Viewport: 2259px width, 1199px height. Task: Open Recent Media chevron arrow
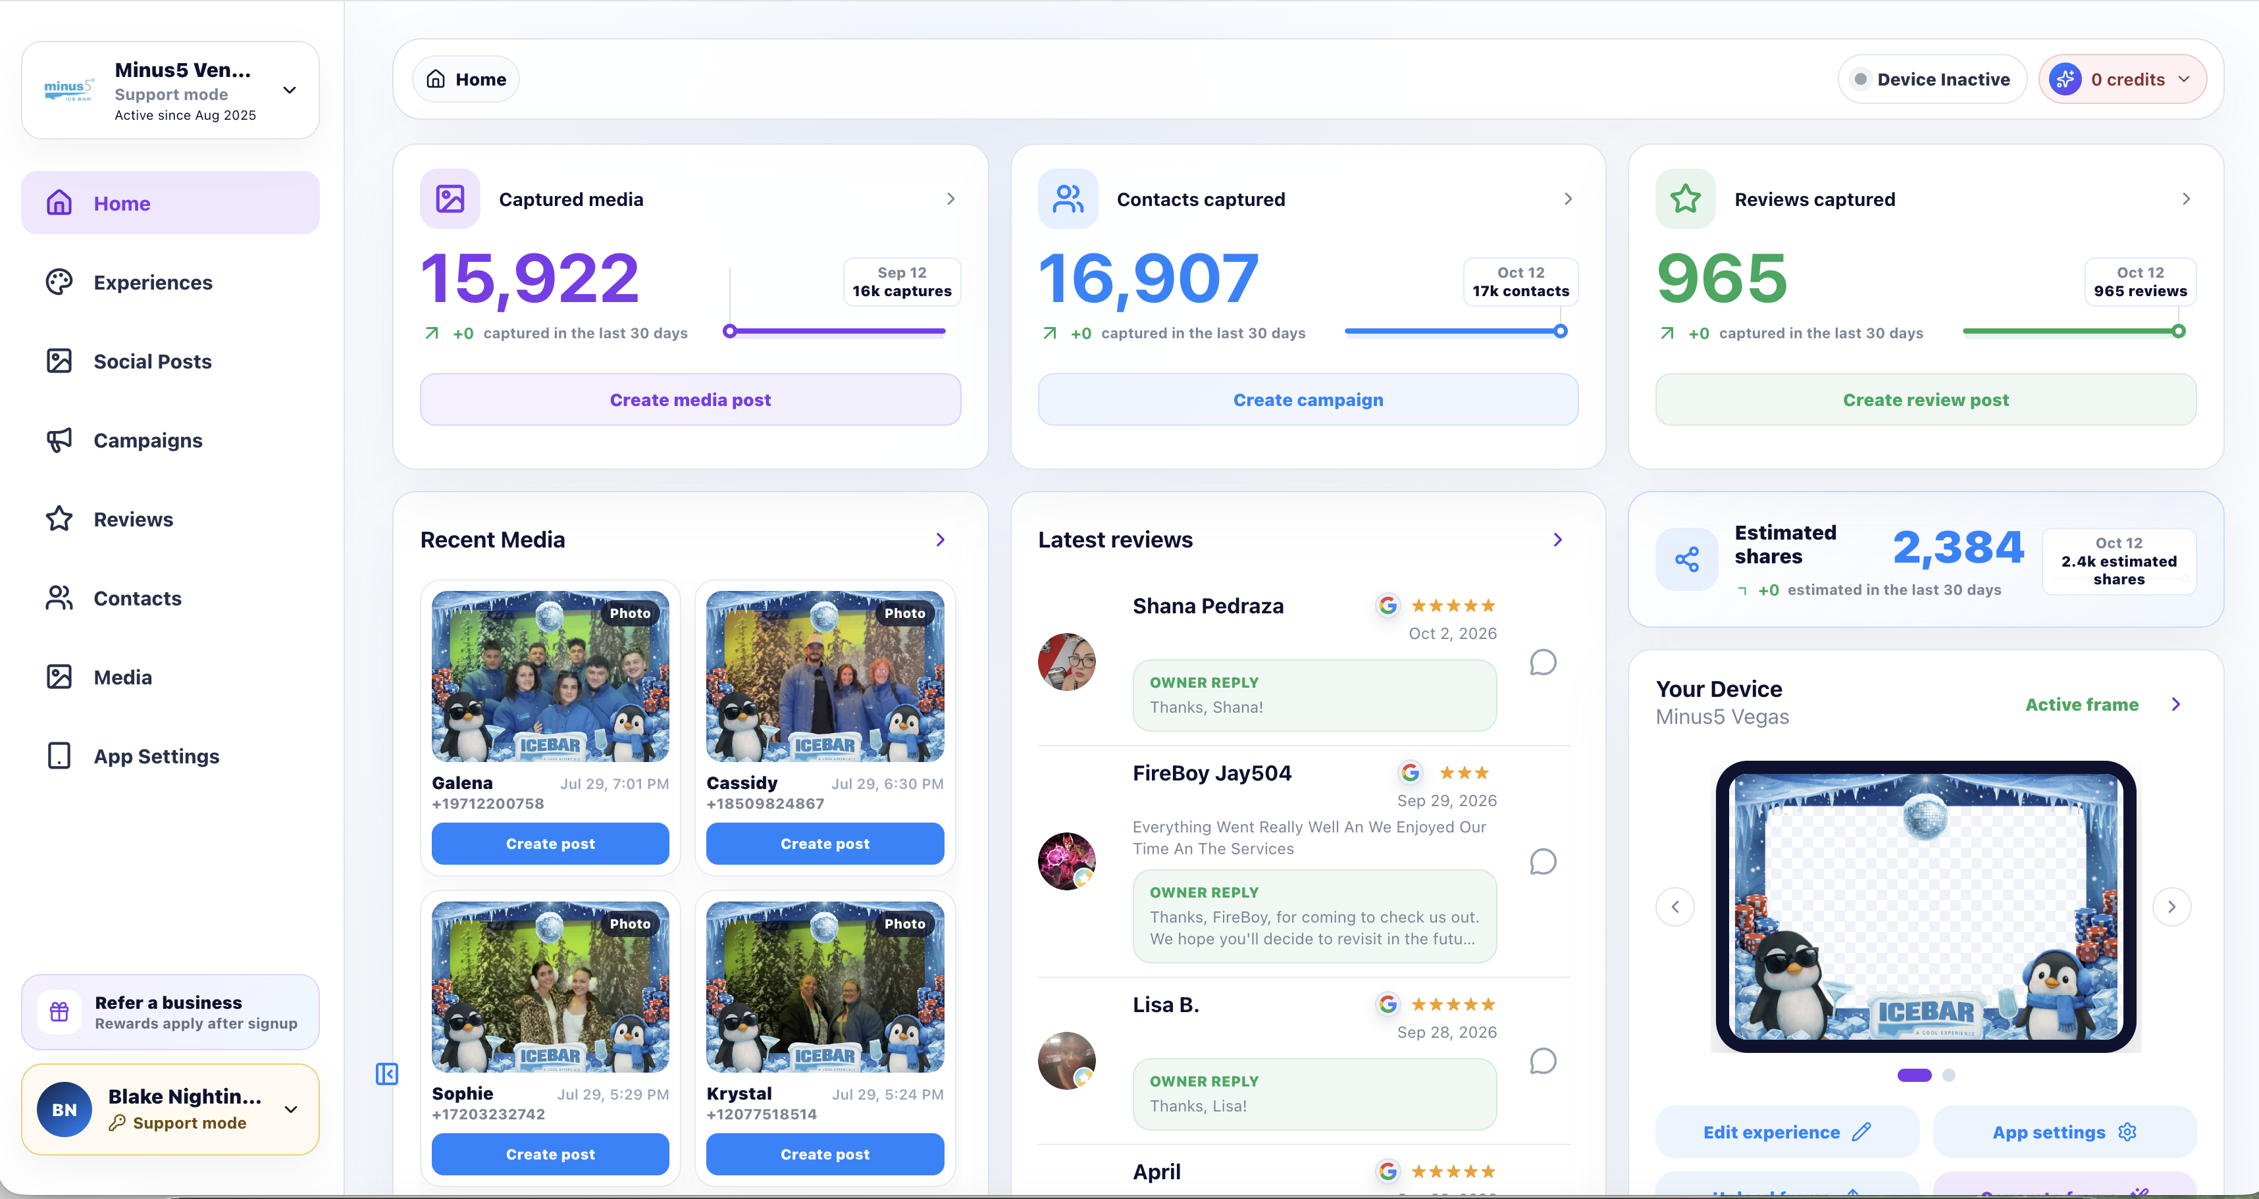(940, 540)
